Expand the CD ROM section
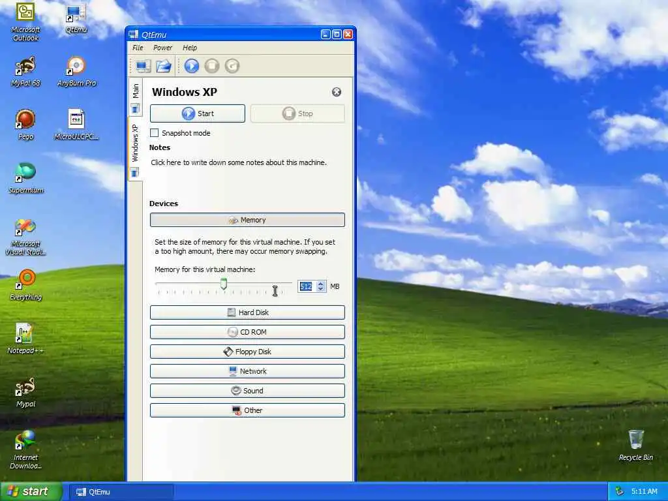 tap(247, 332)
